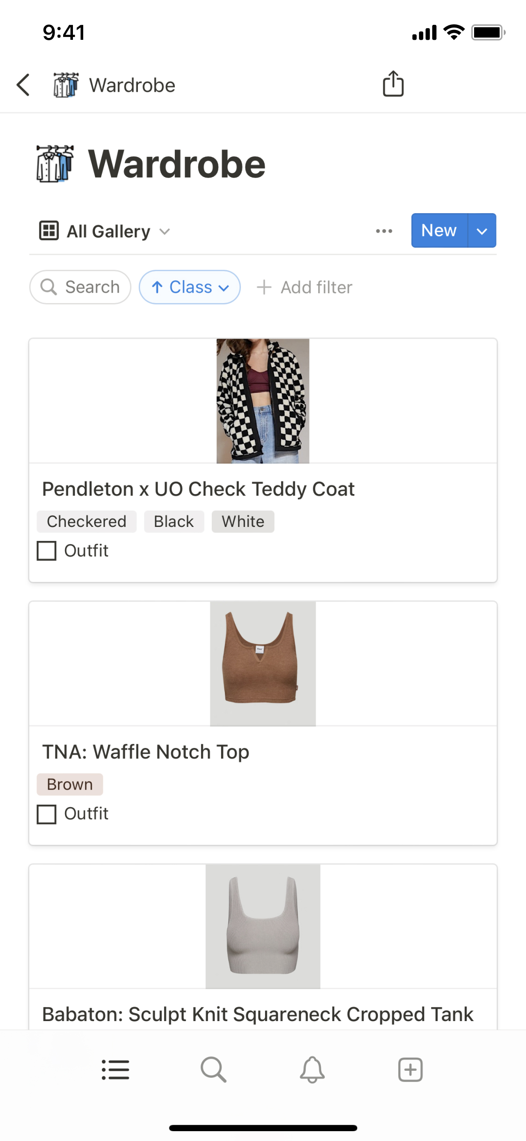Open the share sheet icon

coord(393,84)
